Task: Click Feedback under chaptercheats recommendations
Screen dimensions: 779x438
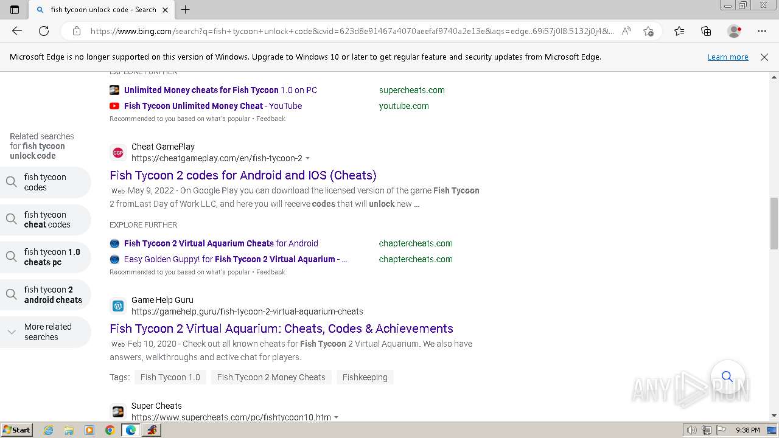Action: (x=271, y=272)
